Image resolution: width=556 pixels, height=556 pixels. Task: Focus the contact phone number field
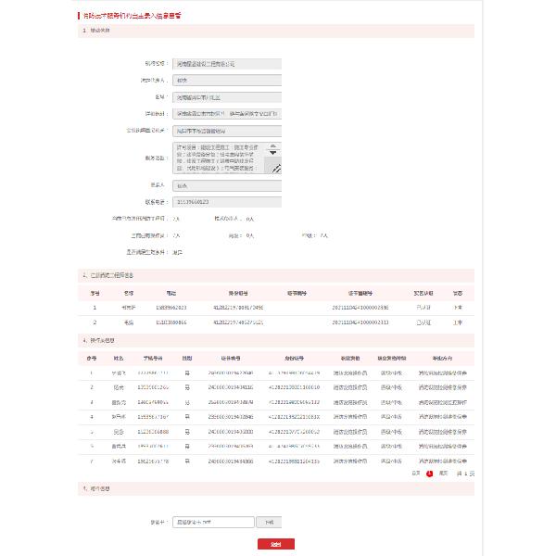(x=227, y=201)
